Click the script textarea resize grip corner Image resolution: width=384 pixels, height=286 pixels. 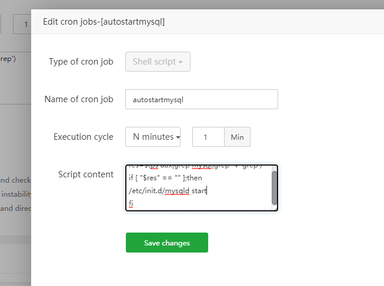click(275, 207)
